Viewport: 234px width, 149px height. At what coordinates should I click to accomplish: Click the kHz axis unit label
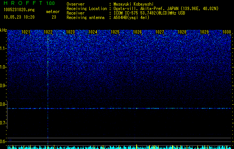[x=3, y=31]
